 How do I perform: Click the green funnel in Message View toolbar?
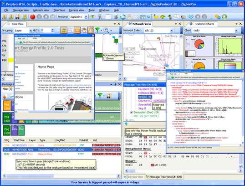coord(100,96)
